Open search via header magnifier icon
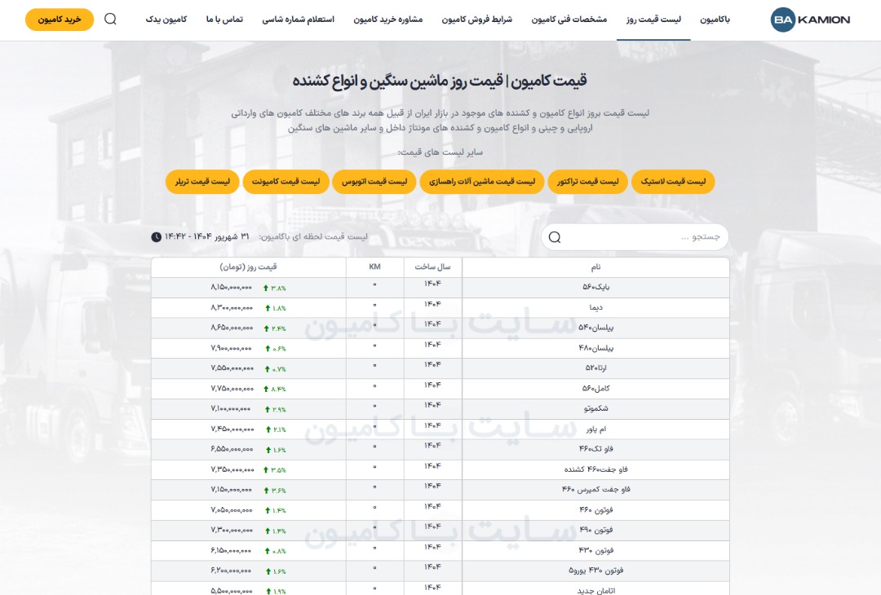The height and width of the screenshot is (595, 881). 111,19
